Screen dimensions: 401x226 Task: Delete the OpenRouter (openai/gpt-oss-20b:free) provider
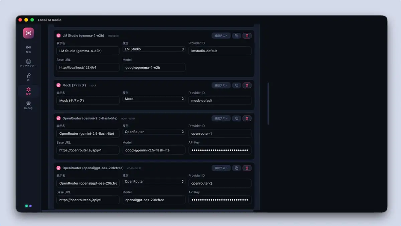point(247,168)
